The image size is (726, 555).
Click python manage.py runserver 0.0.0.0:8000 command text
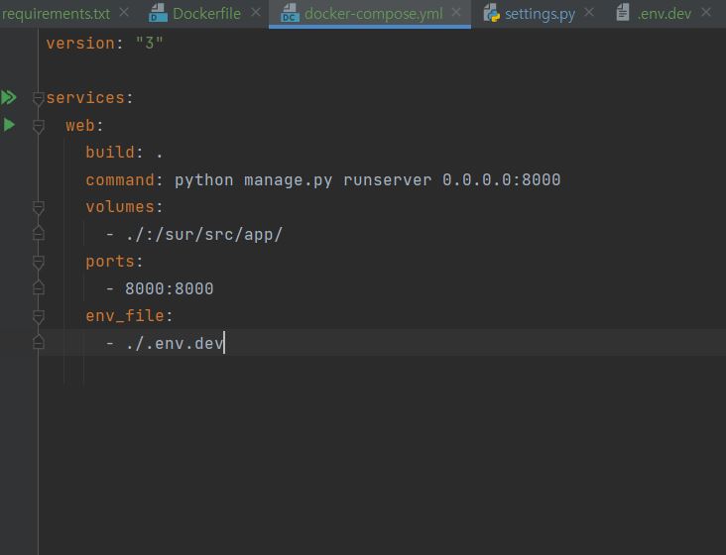point(368,180)
